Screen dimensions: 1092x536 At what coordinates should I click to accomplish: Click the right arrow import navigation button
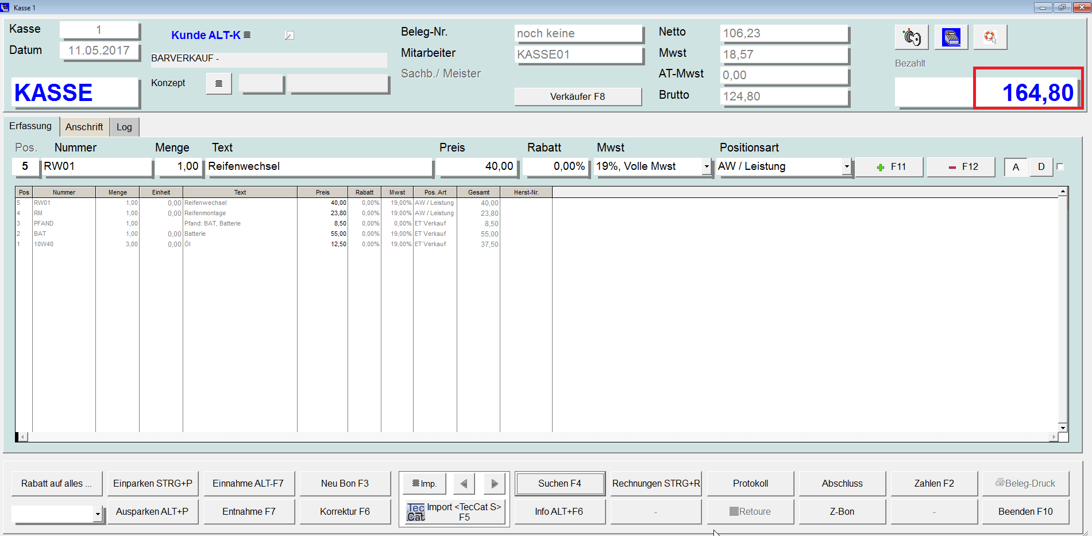click(x=495, y=484)
